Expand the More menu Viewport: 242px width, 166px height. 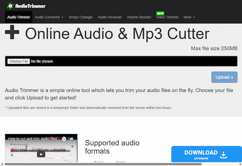point(189,17)
